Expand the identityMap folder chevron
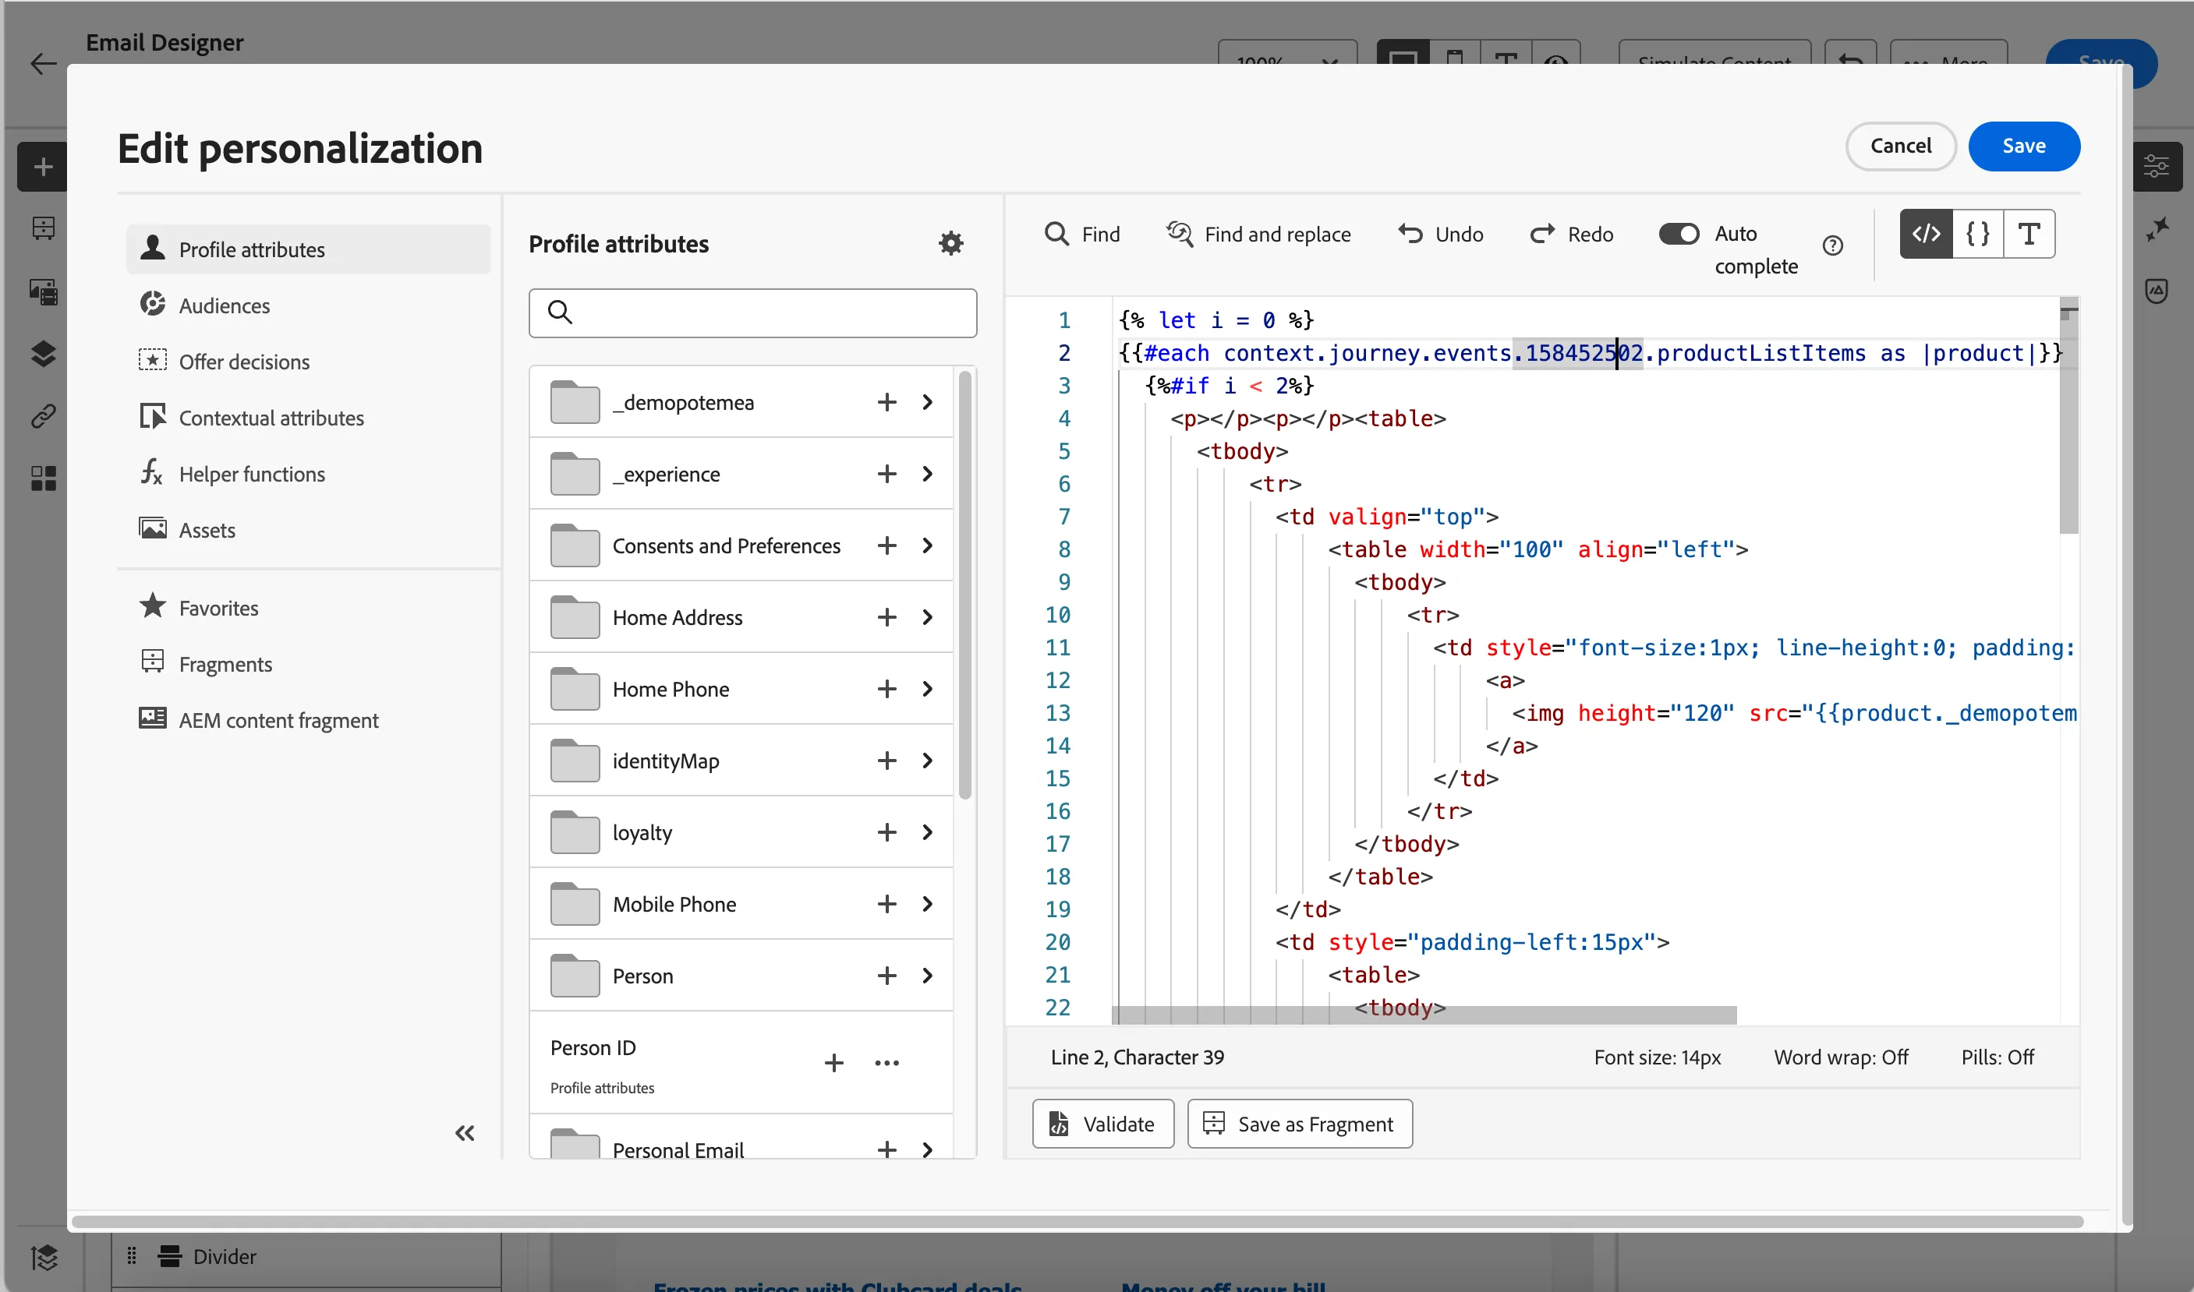The height and width of the screenshot is (1292, 2194). [x=928, y=761]
